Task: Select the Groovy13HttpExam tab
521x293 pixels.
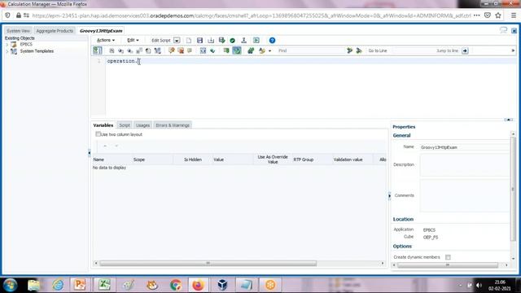Action: (101, 31)
